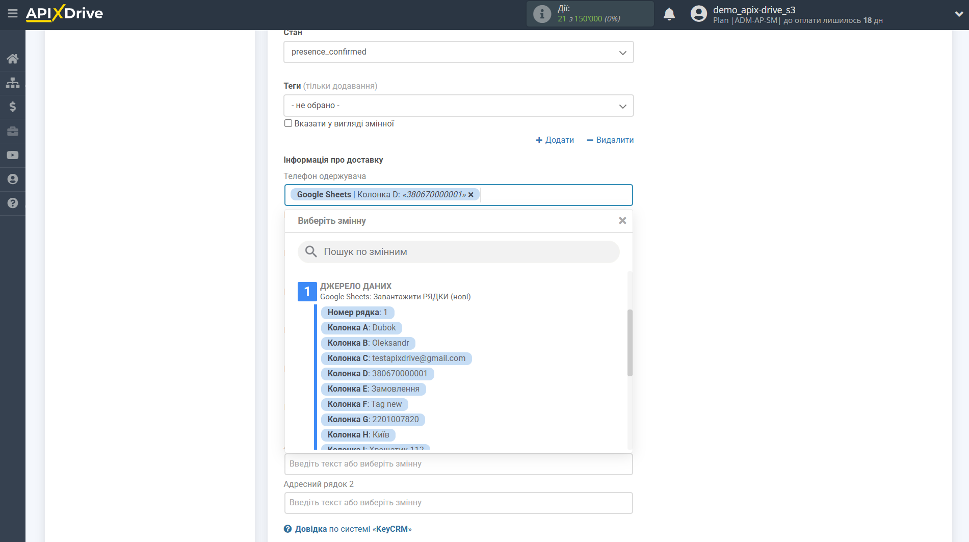Select variable Колонка E: Замовлення
969x542 pixels.
tap(374, 389)
